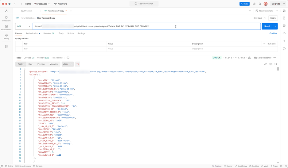
Task: Open the code snippet icon
Action: coord(284,33)
